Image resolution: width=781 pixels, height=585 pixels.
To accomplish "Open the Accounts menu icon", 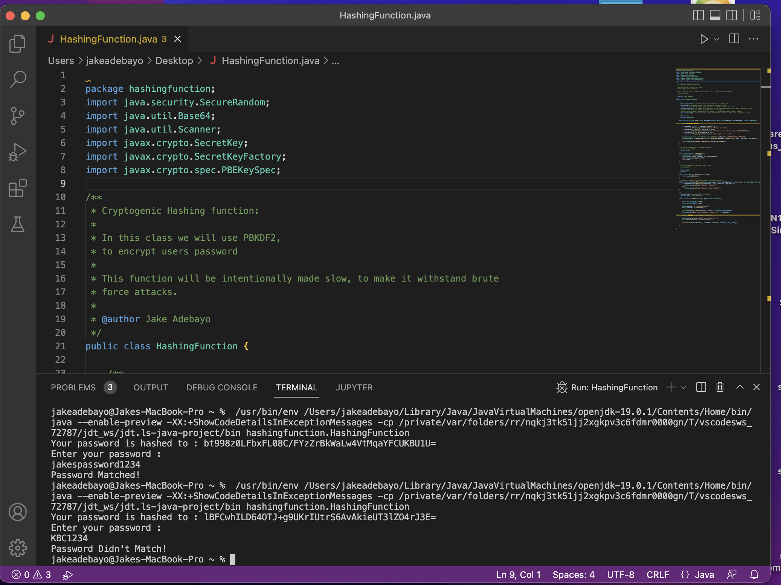I will pyautogui.click(x=18, y=512).
